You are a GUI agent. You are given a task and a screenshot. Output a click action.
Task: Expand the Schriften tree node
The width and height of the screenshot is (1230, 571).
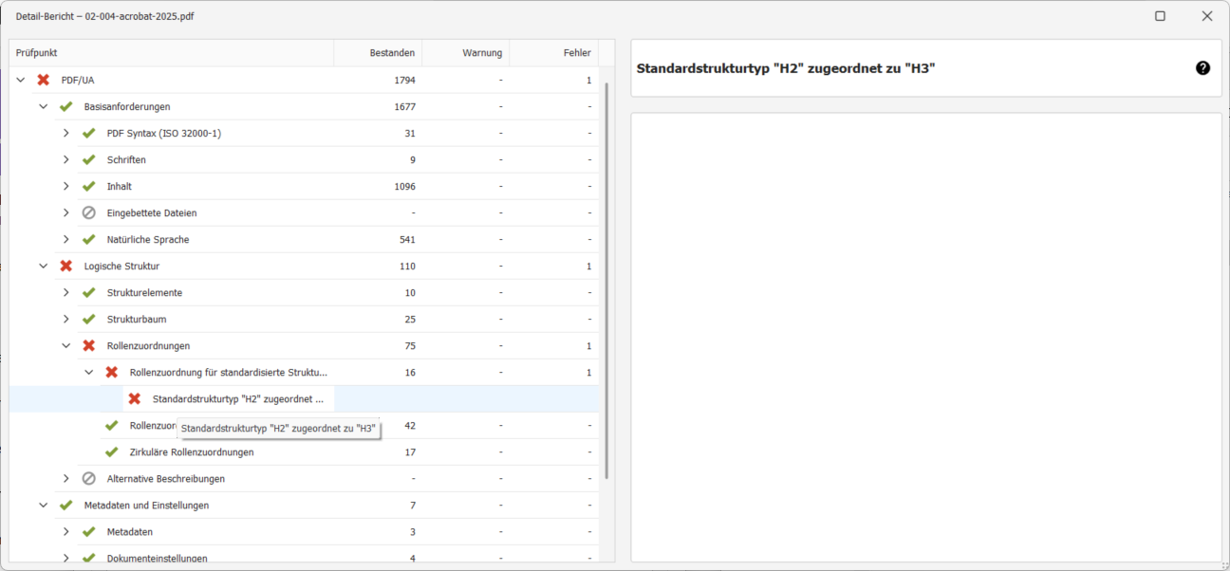tap(66, 160)
